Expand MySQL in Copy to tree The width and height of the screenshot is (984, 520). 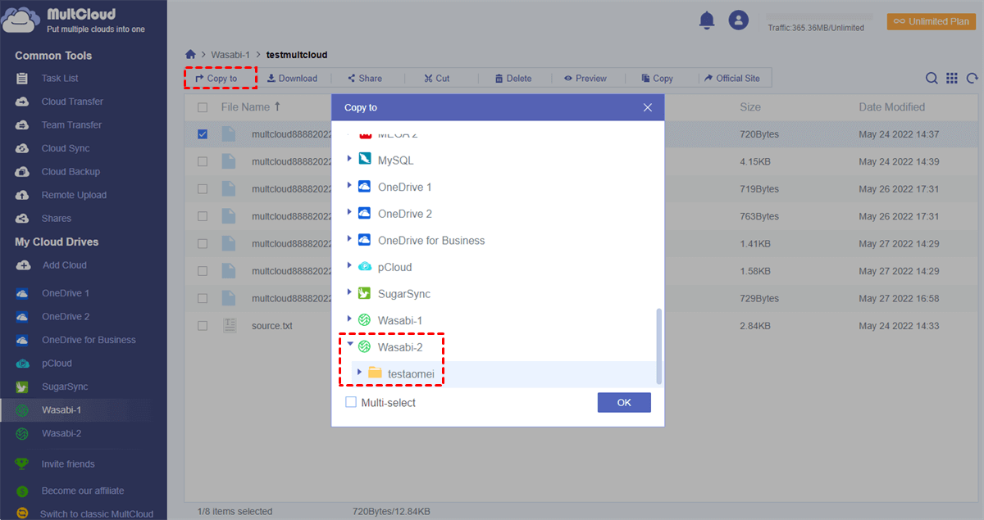click(x=350, y=159)
